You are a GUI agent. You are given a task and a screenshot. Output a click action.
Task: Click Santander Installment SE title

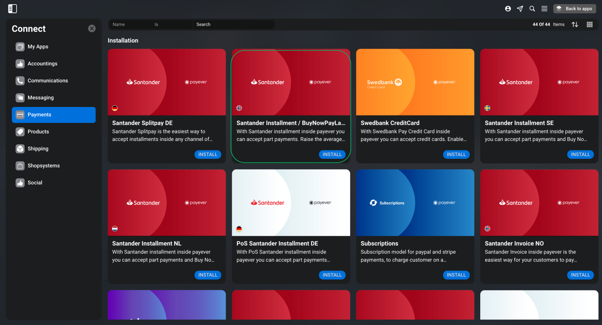[x=519, y=123]
